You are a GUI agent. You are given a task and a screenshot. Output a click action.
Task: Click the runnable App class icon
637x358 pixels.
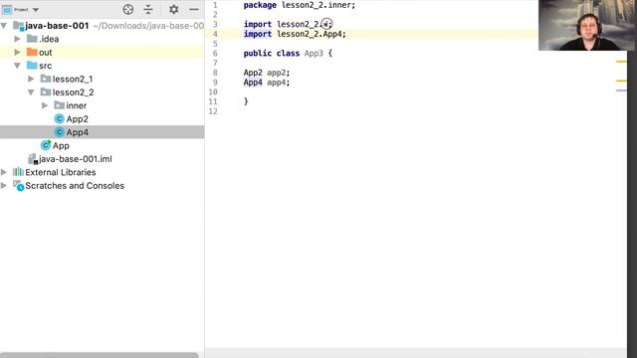[46, 145]
